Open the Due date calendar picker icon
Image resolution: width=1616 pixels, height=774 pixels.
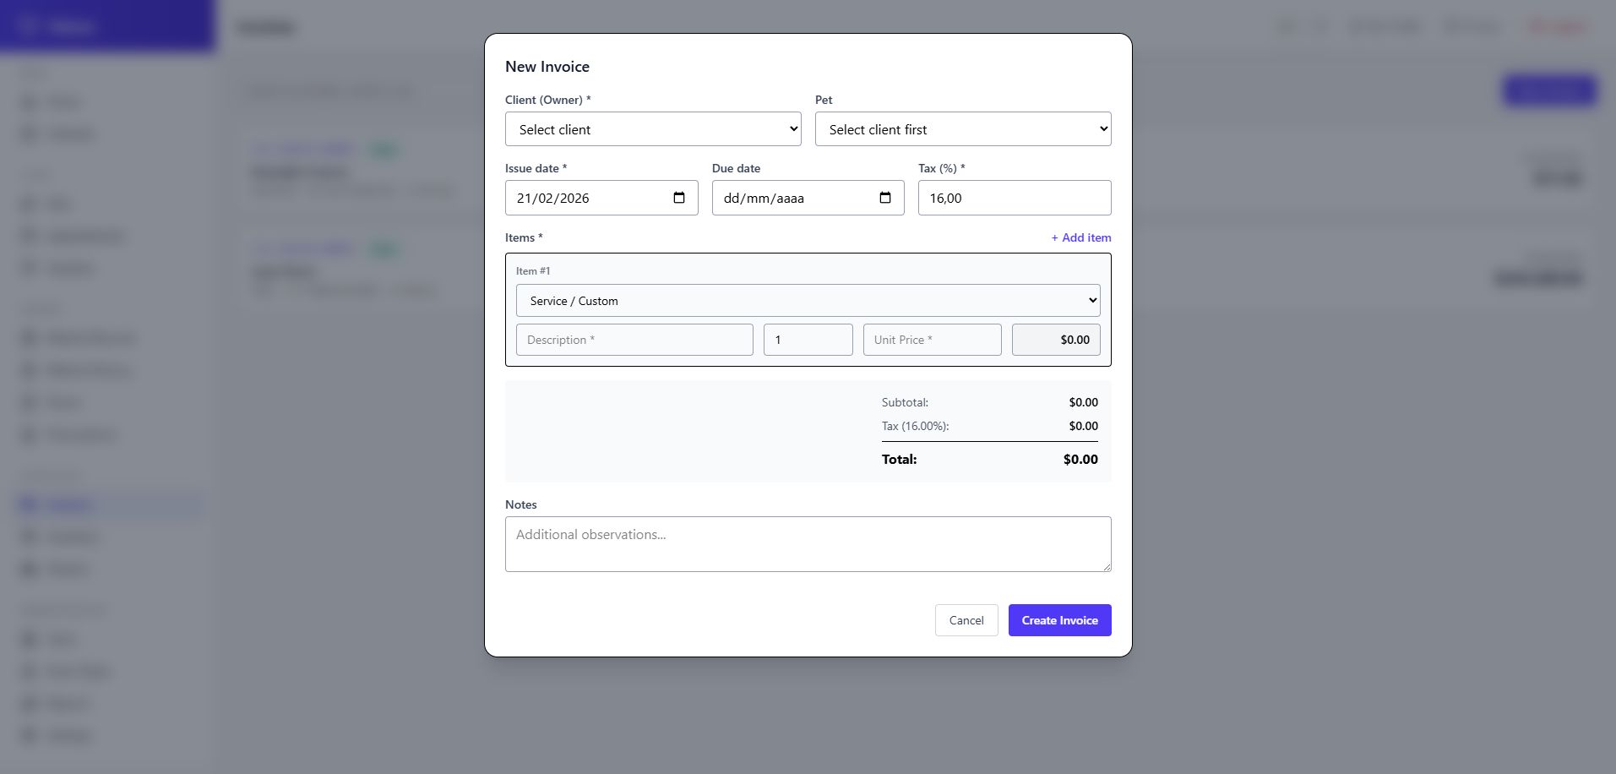[885, 198]
